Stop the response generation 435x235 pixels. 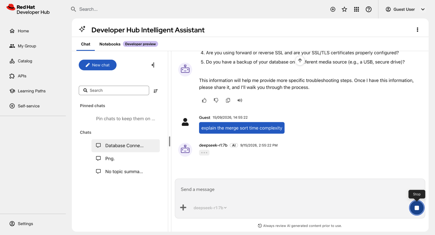(417, 208)
